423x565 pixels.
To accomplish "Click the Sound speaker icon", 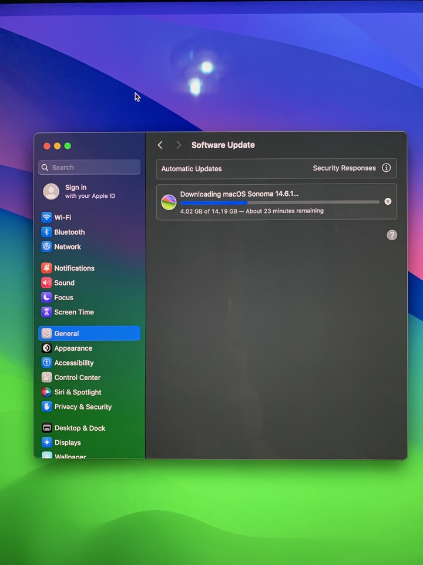I will point(46,282).
